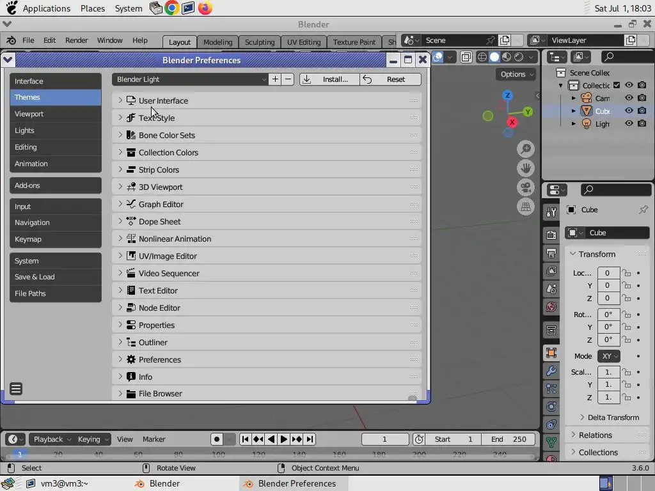The width and height of the screenshot is (655, 491).
Task: Open the rotation Mode XY dropdown
Action: [609, 356]
